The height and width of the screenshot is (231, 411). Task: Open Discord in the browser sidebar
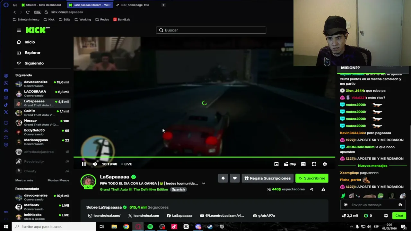pyautogui.click(x=6, y=90)
